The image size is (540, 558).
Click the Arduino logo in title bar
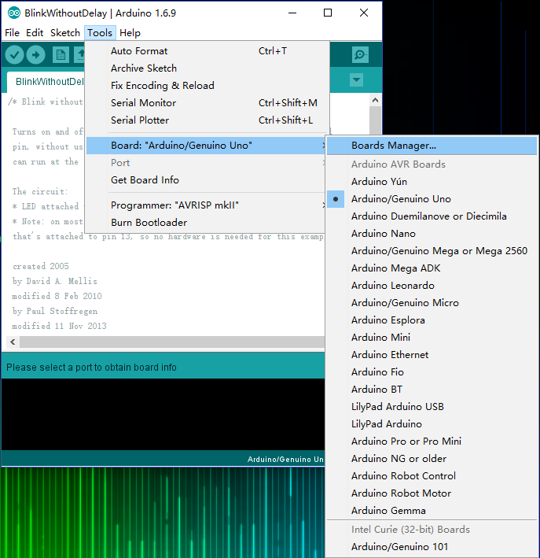click(14, 13)
